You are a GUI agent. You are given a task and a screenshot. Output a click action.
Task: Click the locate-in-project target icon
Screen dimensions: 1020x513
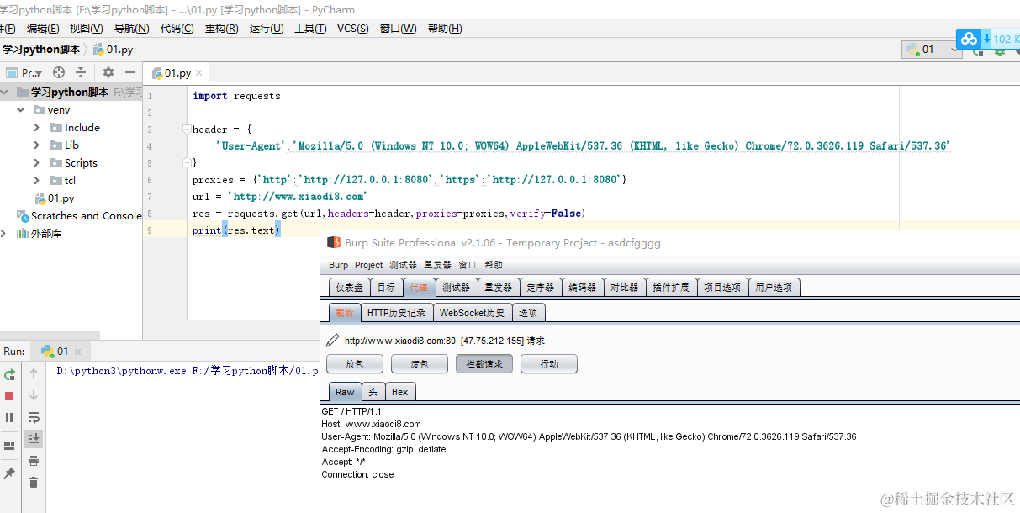tap(59, 73)
